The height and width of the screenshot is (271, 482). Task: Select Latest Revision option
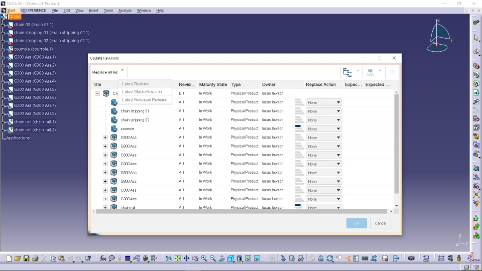[136, 84]
